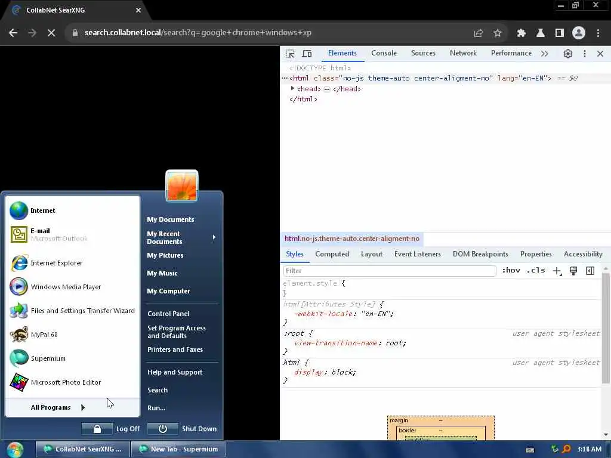Open Files and Settings Transfer Wizard
Screen dimensions: 611x458
[x=72, y=311]
